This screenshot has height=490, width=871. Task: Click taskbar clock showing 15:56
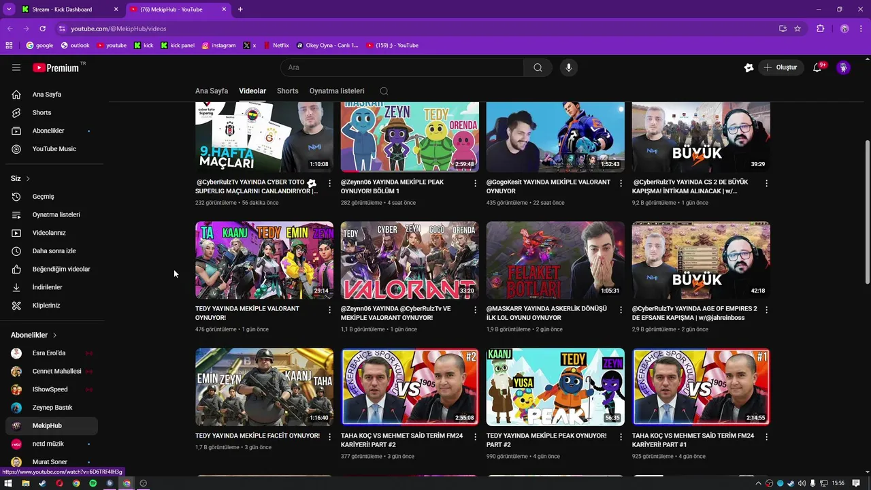(838, 483)
